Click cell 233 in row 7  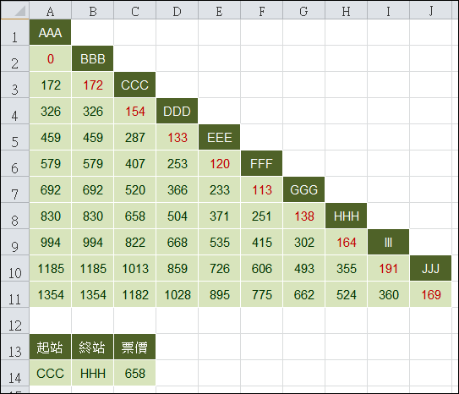tap(219, 189)
